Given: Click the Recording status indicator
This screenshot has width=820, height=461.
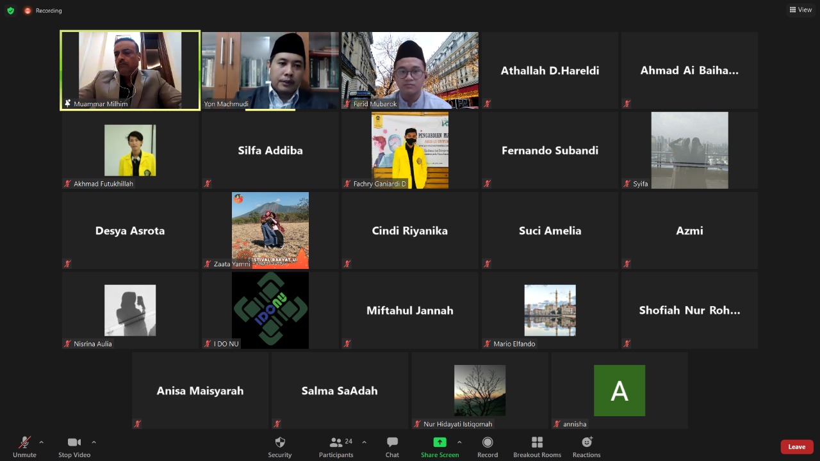Looking at the screenshot, I should click(44, 10).
